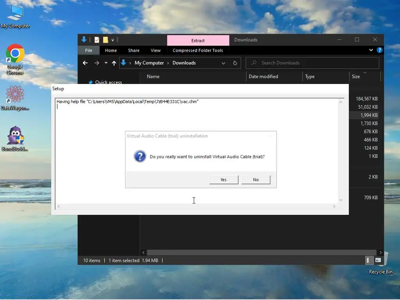
Task: Click the 184,567 KB size cell
Action: tap(366, 99)
